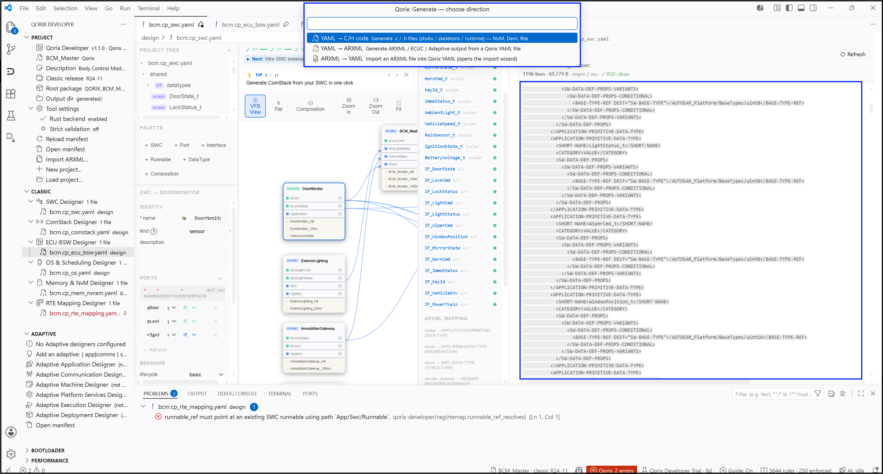This screenshot has height=474, width=883.
Task: Open the kind sensor dropdown
Action: click(208, 231)
